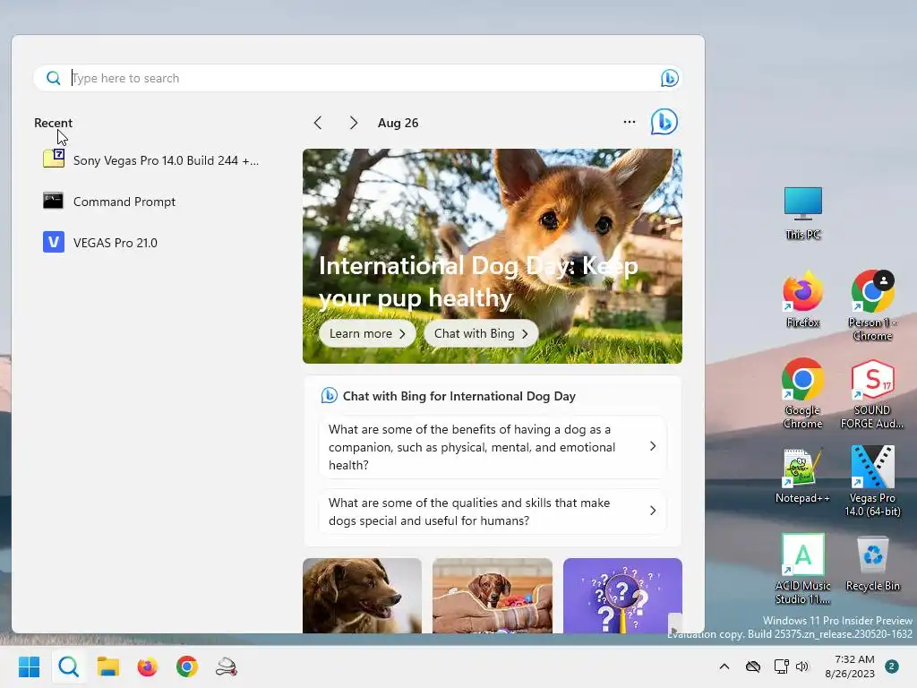Open Google Chrome desktop shortcut

coord(802,393)
